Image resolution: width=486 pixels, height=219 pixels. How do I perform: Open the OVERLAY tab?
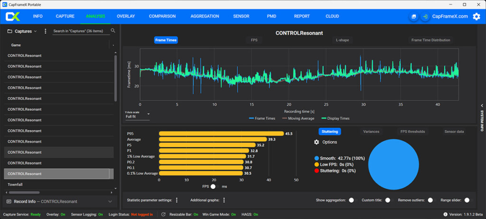click(126, 17)
